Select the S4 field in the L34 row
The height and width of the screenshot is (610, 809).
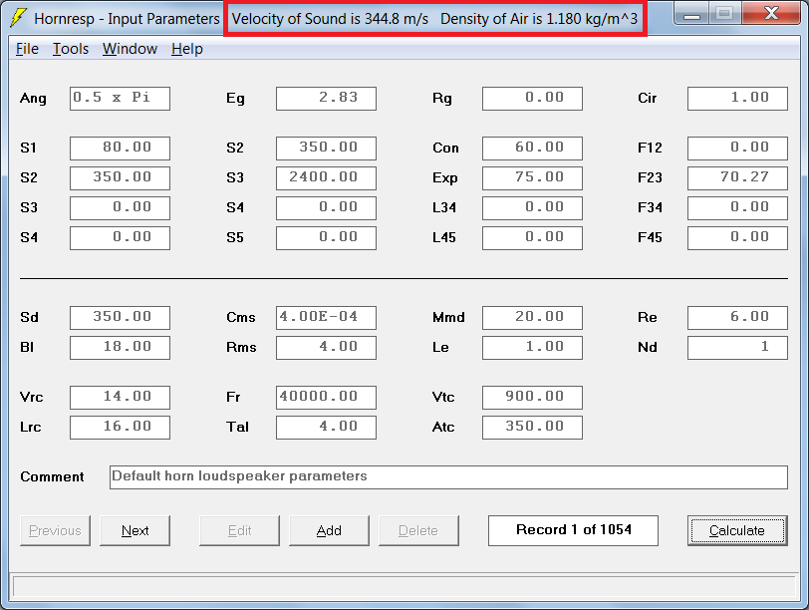tap(326, 208)
